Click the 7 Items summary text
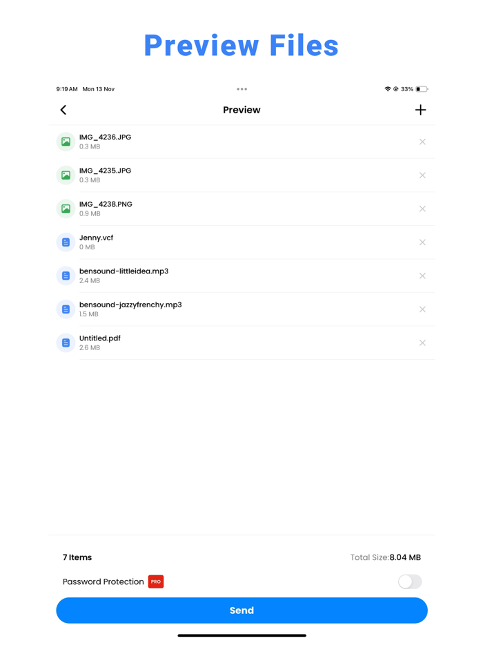Viewport: 483px width, 645px height. click(77, 557)
